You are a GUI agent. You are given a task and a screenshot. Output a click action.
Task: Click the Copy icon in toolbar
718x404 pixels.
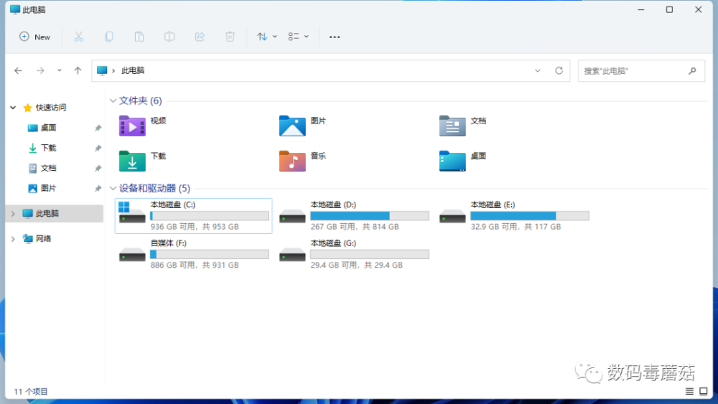(x=109, y=37)
